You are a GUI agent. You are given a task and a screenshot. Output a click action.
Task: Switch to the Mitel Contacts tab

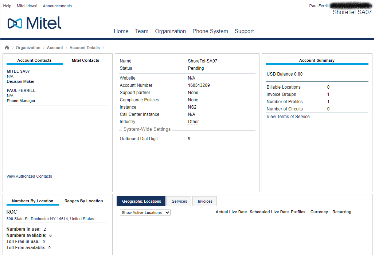tap(85, 60)
